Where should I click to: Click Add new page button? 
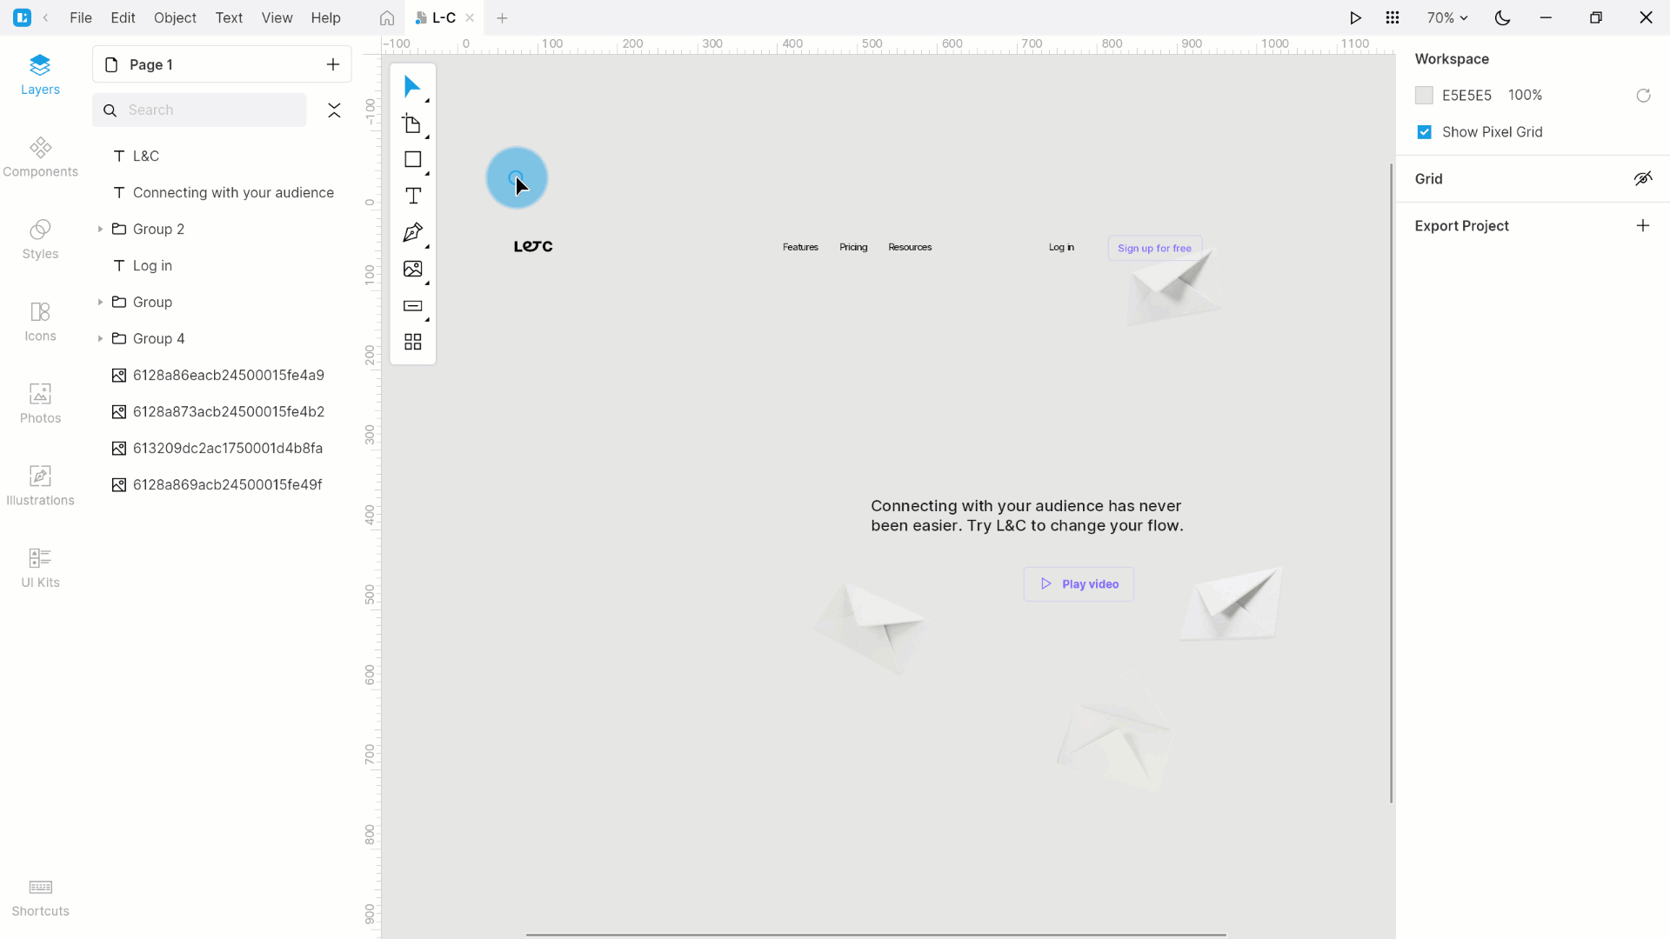point(334,64)
